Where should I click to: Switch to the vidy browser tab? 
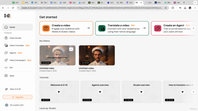coord(177,2)
